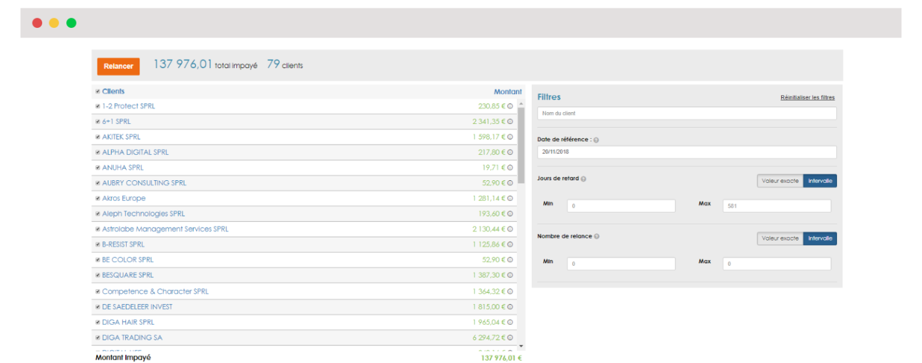Uncheck the DIGA HAIR SPRL checkbox
The height and width of the screenshot is (363, 922).
(x=98, y=322)
